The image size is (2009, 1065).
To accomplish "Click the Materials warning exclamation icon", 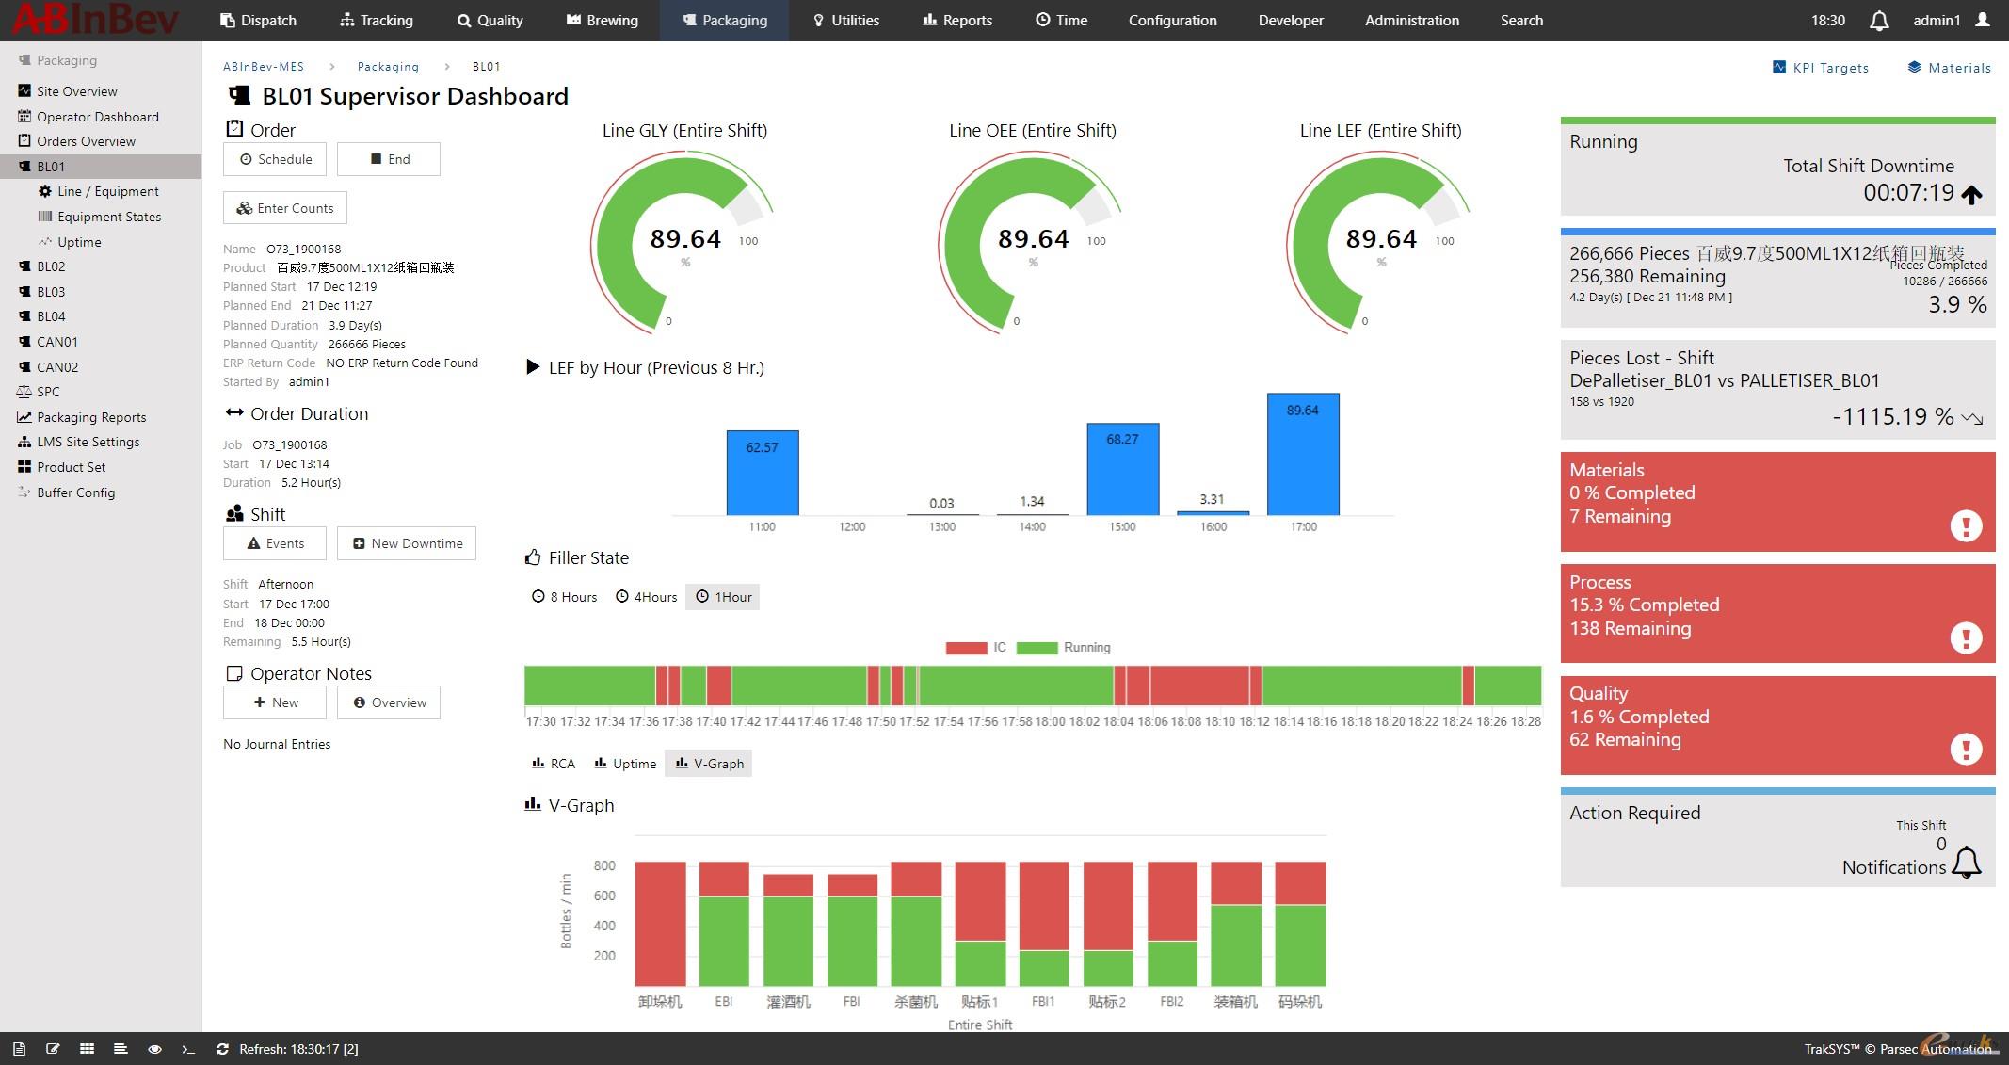I will (1966, 525).
